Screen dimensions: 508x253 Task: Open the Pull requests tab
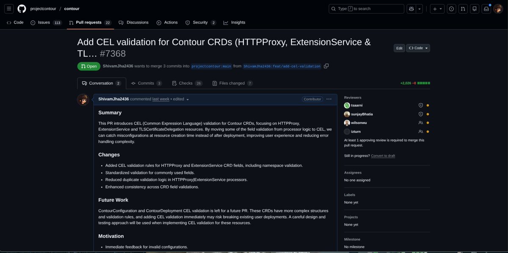pyautogui.click(x=90, y=22)
